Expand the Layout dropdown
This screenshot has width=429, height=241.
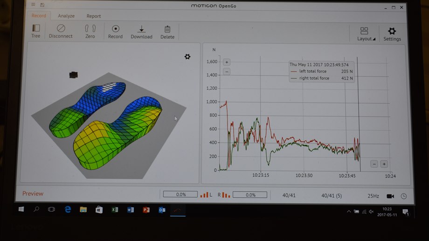coord(365,34)
